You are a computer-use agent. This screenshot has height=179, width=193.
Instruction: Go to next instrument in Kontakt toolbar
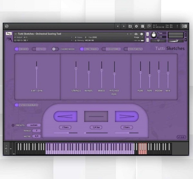[x=124, y=26]
